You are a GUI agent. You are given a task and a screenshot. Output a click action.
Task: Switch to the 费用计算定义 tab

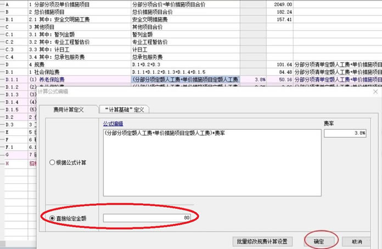click(x=69, y=110)
